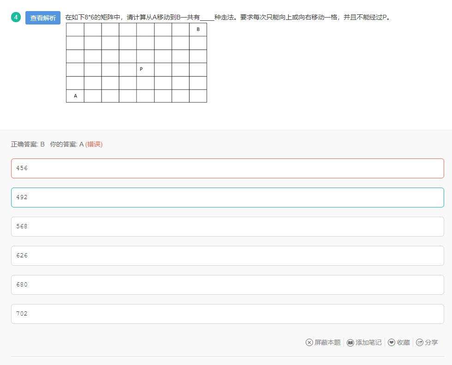Viewport: 452px width, 365px height.
Task: Choose answer option 680
Action: (227, 285)
